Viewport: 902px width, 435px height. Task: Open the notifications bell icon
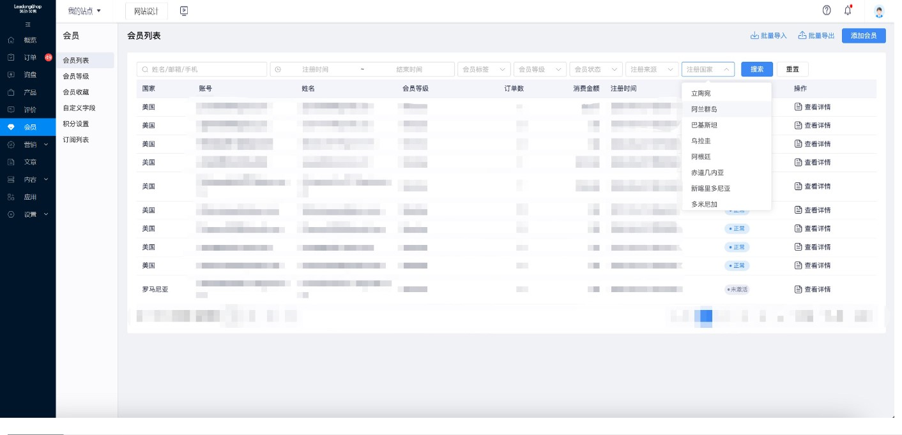pos(848,10)
